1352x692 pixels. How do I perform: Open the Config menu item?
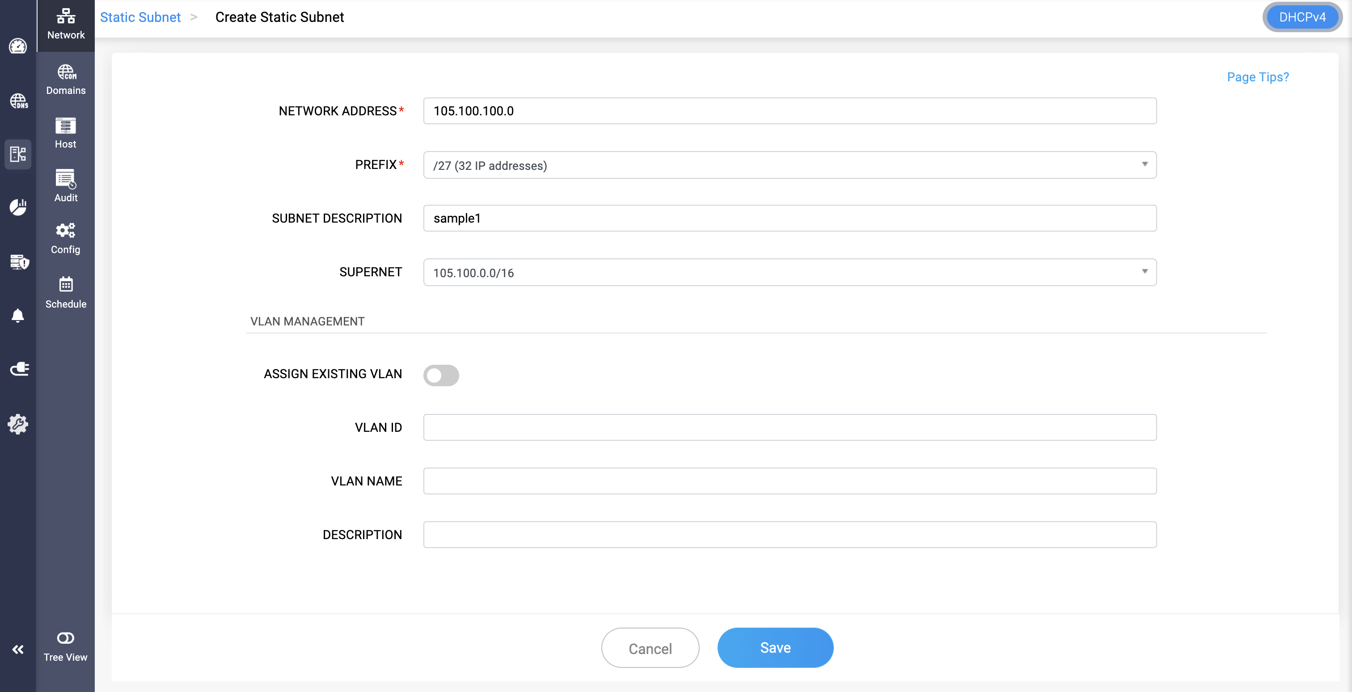coord(66,238)
